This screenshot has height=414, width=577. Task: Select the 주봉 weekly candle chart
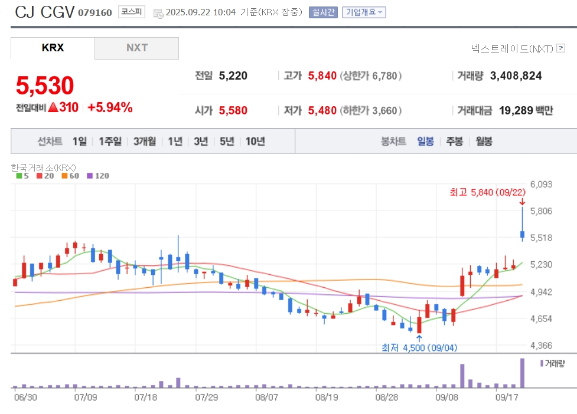pyautogui.click(x=455, y=142)
